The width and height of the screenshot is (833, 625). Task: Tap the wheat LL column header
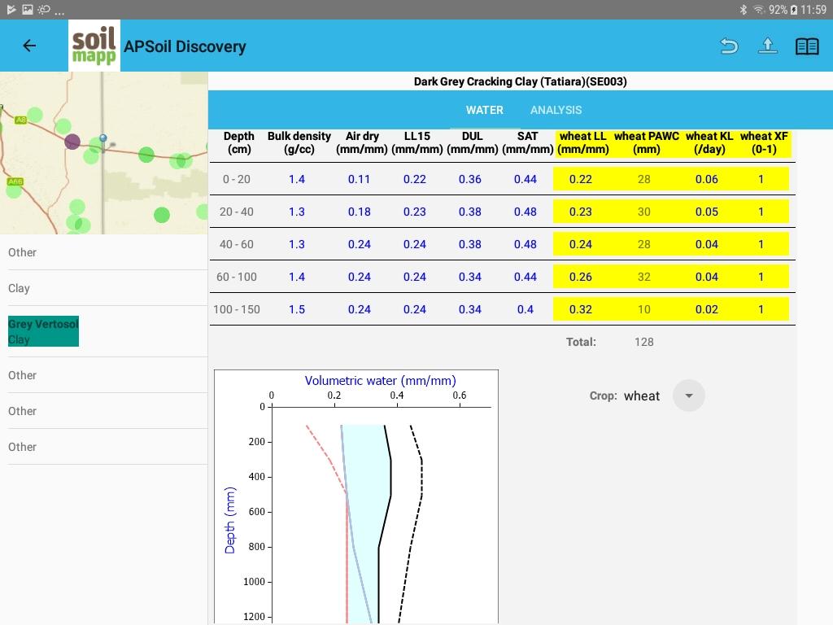[583, 142]
